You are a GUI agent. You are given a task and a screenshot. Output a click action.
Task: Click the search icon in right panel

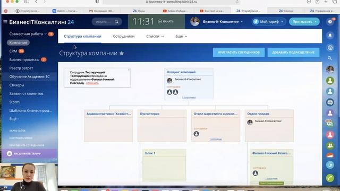pyautogui.click(x=330, y=58)
